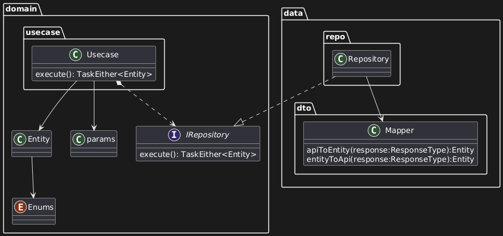Screen dimensions: 503x236
Task: Select the Entity class name
Action: pyautogui.click(x=39, y=140)
